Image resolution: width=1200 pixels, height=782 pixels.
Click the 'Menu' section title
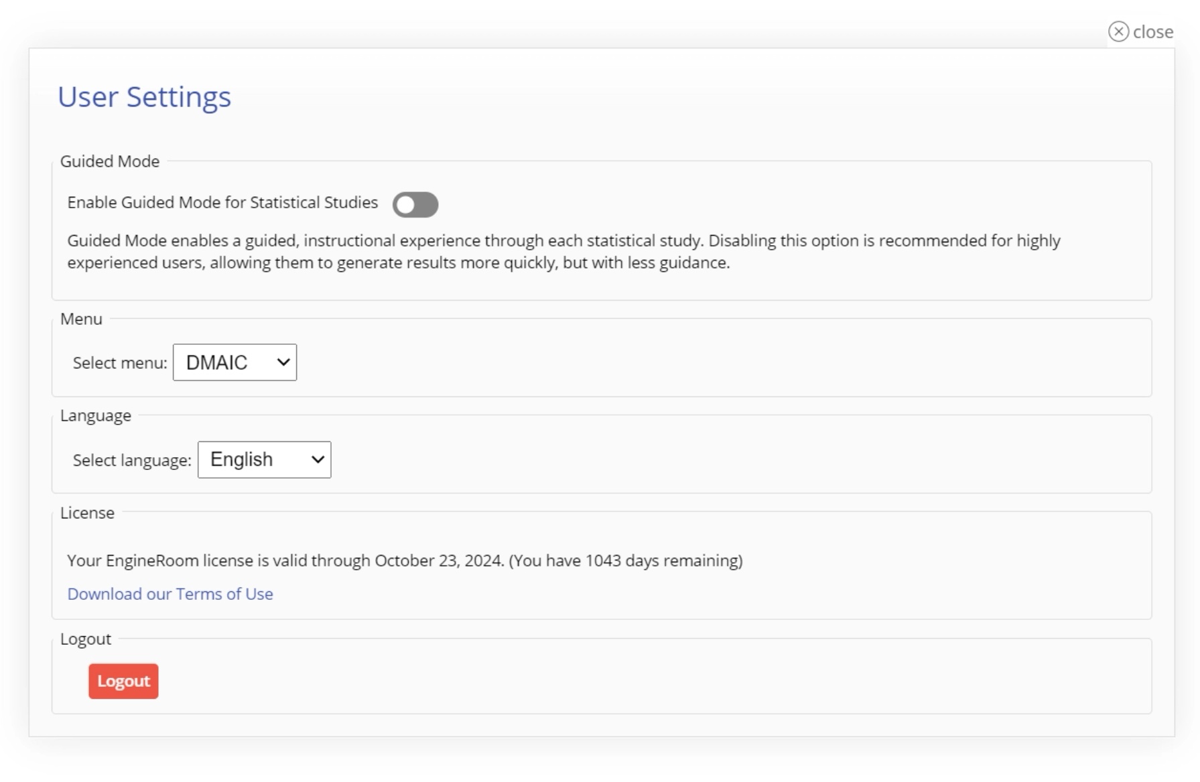(81, 319)
